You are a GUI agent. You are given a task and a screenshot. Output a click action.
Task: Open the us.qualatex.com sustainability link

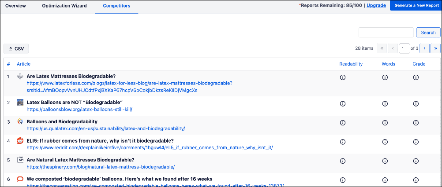[x=106, y=128]
